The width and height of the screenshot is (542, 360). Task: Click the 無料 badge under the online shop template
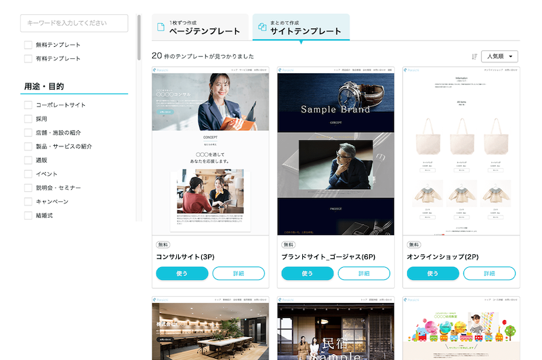[414, 244]
